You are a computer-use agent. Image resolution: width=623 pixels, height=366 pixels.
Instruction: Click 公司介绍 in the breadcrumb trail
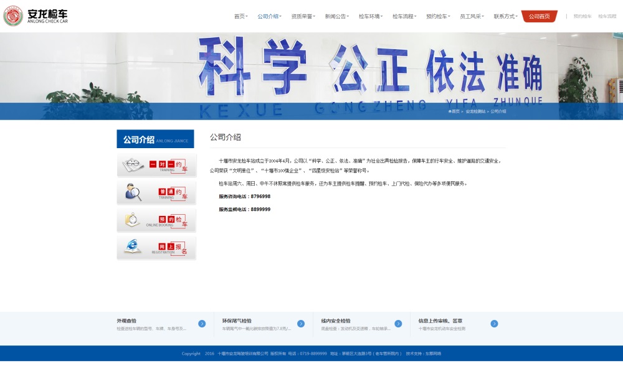[x=498, y=111]
